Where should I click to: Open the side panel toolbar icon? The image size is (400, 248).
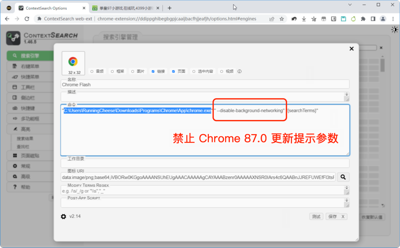point(373,18)
